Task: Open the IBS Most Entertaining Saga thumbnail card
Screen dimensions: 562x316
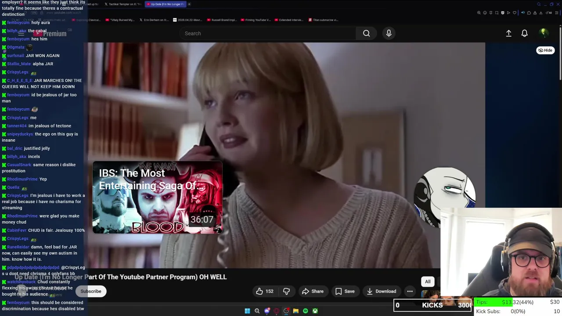Action: [x=157, y=197]
